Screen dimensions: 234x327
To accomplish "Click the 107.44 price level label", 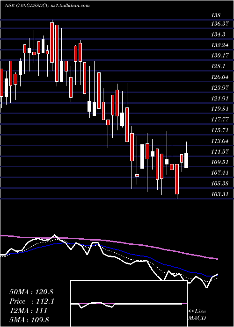I will pos(219,173).
